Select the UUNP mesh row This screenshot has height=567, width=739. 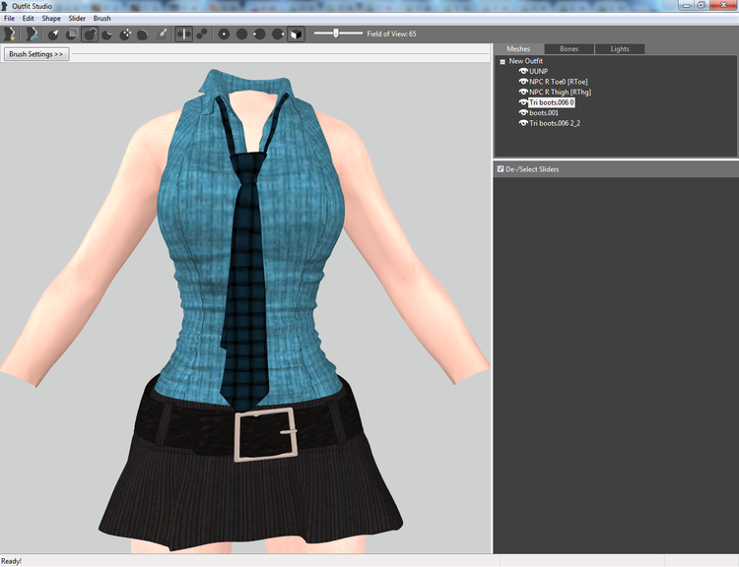538,71
